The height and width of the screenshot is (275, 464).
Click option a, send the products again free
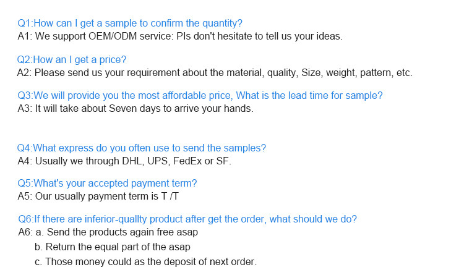[124, 232]
